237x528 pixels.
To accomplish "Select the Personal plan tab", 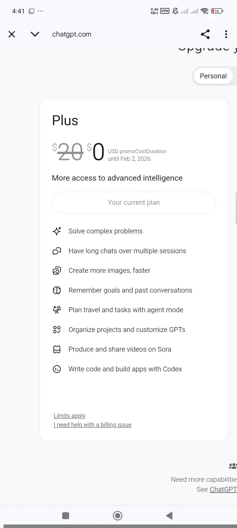I will 213,76.
